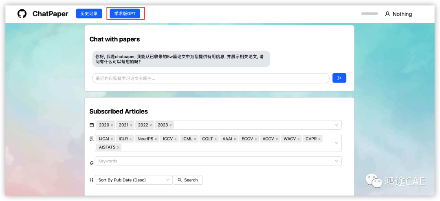
Task: Remove the NeurIPS conference tag
Action: click(156, 139)
